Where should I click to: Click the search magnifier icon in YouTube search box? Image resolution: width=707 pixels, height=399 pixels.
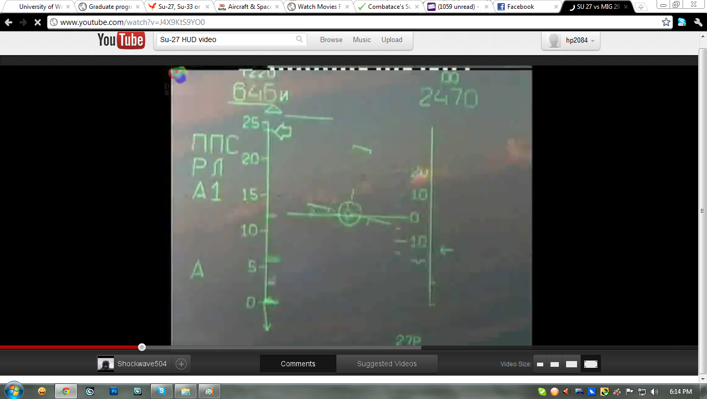pos(299,39)
